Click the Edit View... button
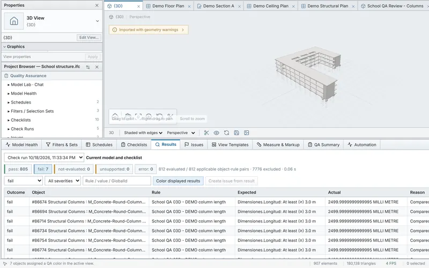 pos(89,38)
